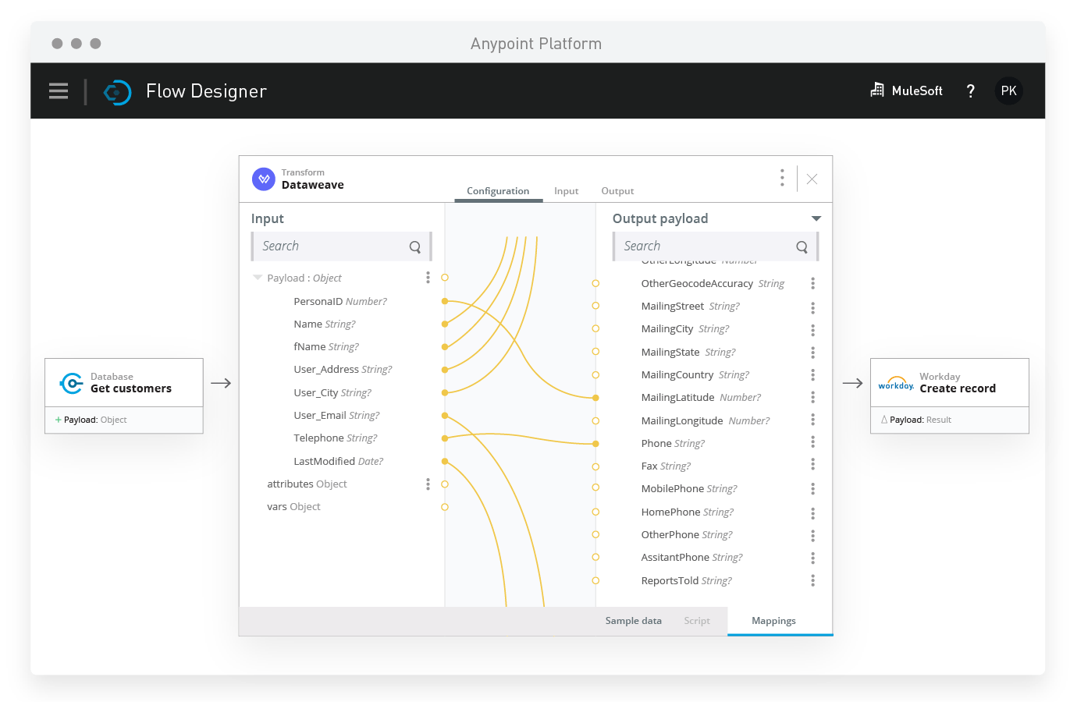Click the mapping anchor dot beside Telephone
The width and height of the screenshot is (1070, 702).
[x=444, y=438]
